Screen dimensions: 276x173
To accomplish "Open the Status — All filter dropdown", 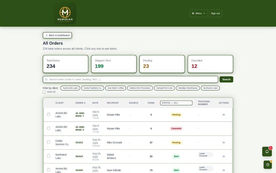I will (176, 103).
